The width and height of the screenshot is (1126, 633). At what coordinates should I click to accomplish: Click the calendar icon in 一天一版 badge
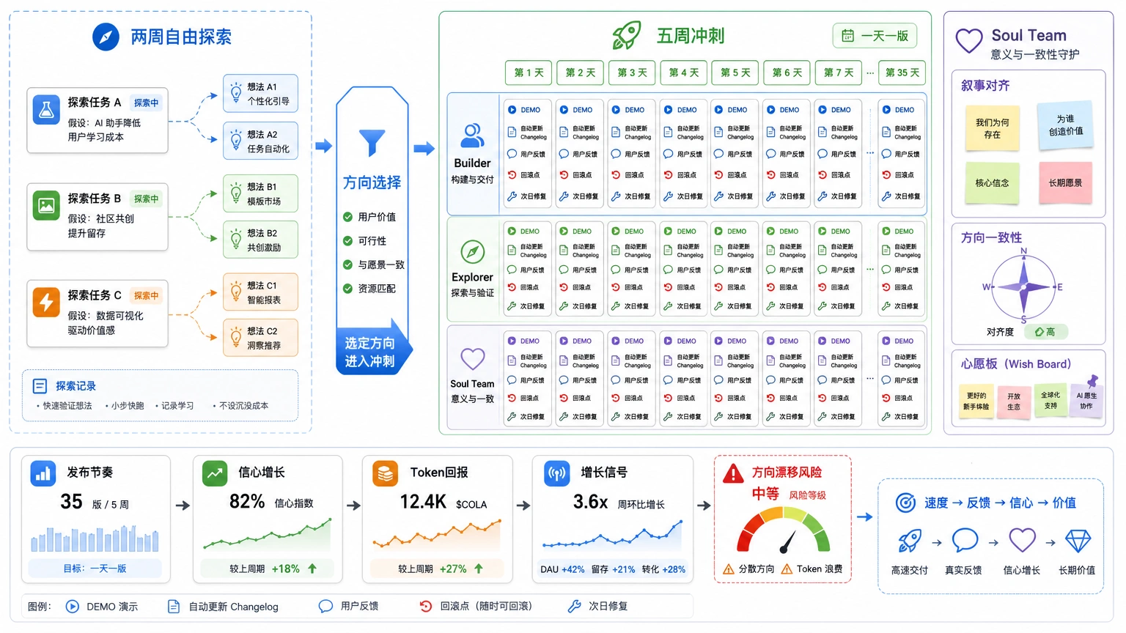coord(847,35)
